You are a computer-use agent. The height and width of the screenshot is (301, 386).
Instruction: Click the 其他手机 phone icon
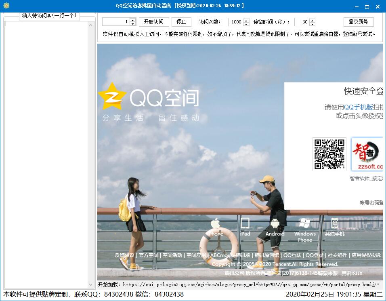tap(334, 223)
